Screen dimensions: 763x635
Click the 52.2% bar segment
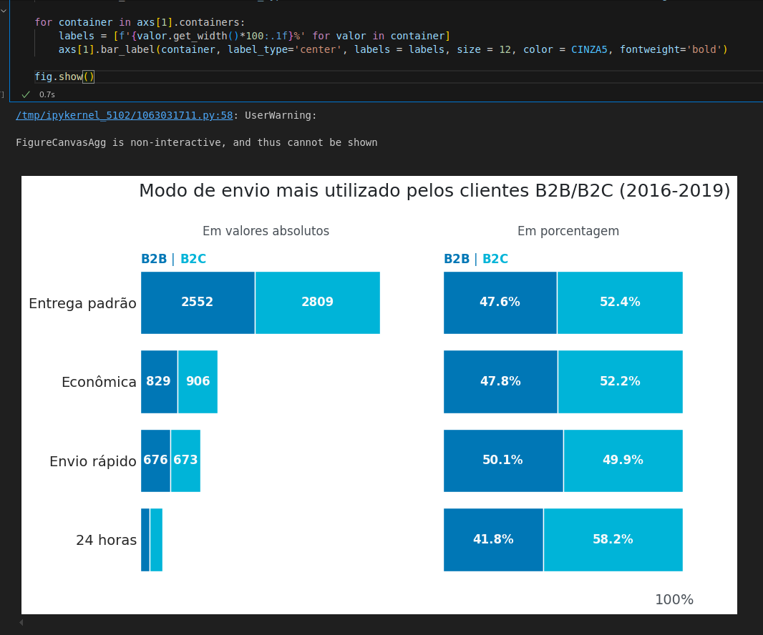click(x=621, y=382)
